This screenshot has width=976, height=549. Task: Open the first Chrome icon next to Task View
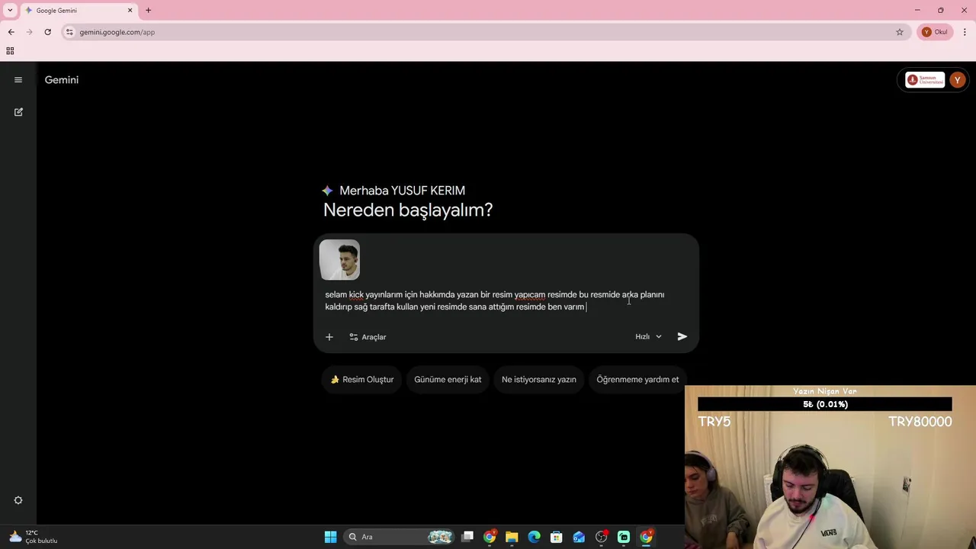pos(490,537)
